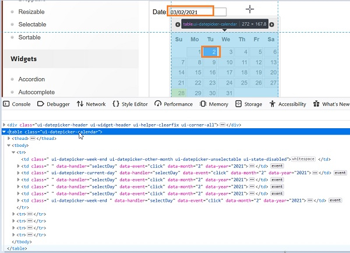Open the Accessibility panel
350x253 pixels.
[x=288, y=104]
